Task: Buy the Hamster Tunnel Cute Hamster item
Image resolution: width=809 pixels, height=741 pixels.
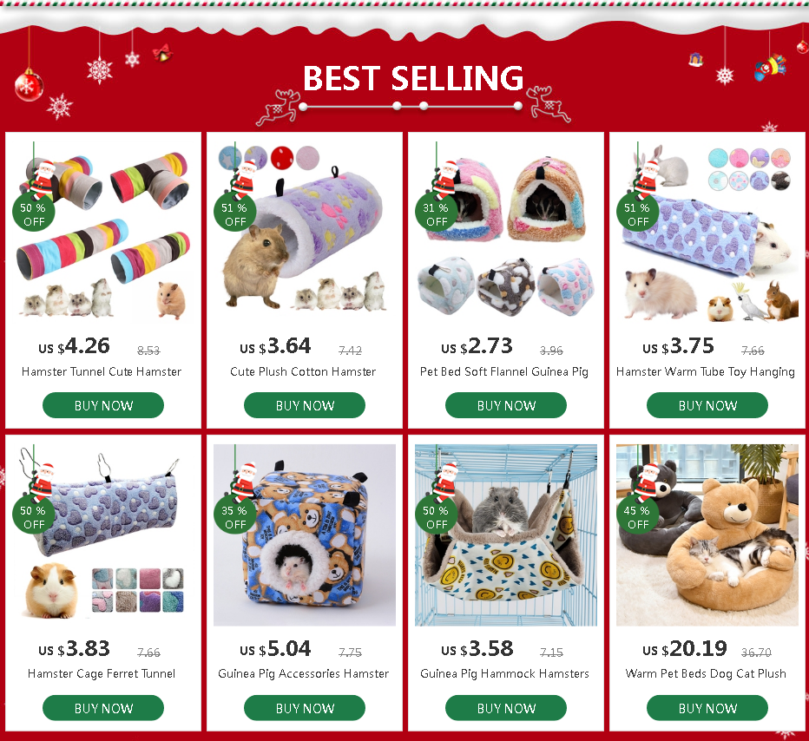Action: [103, 405]
